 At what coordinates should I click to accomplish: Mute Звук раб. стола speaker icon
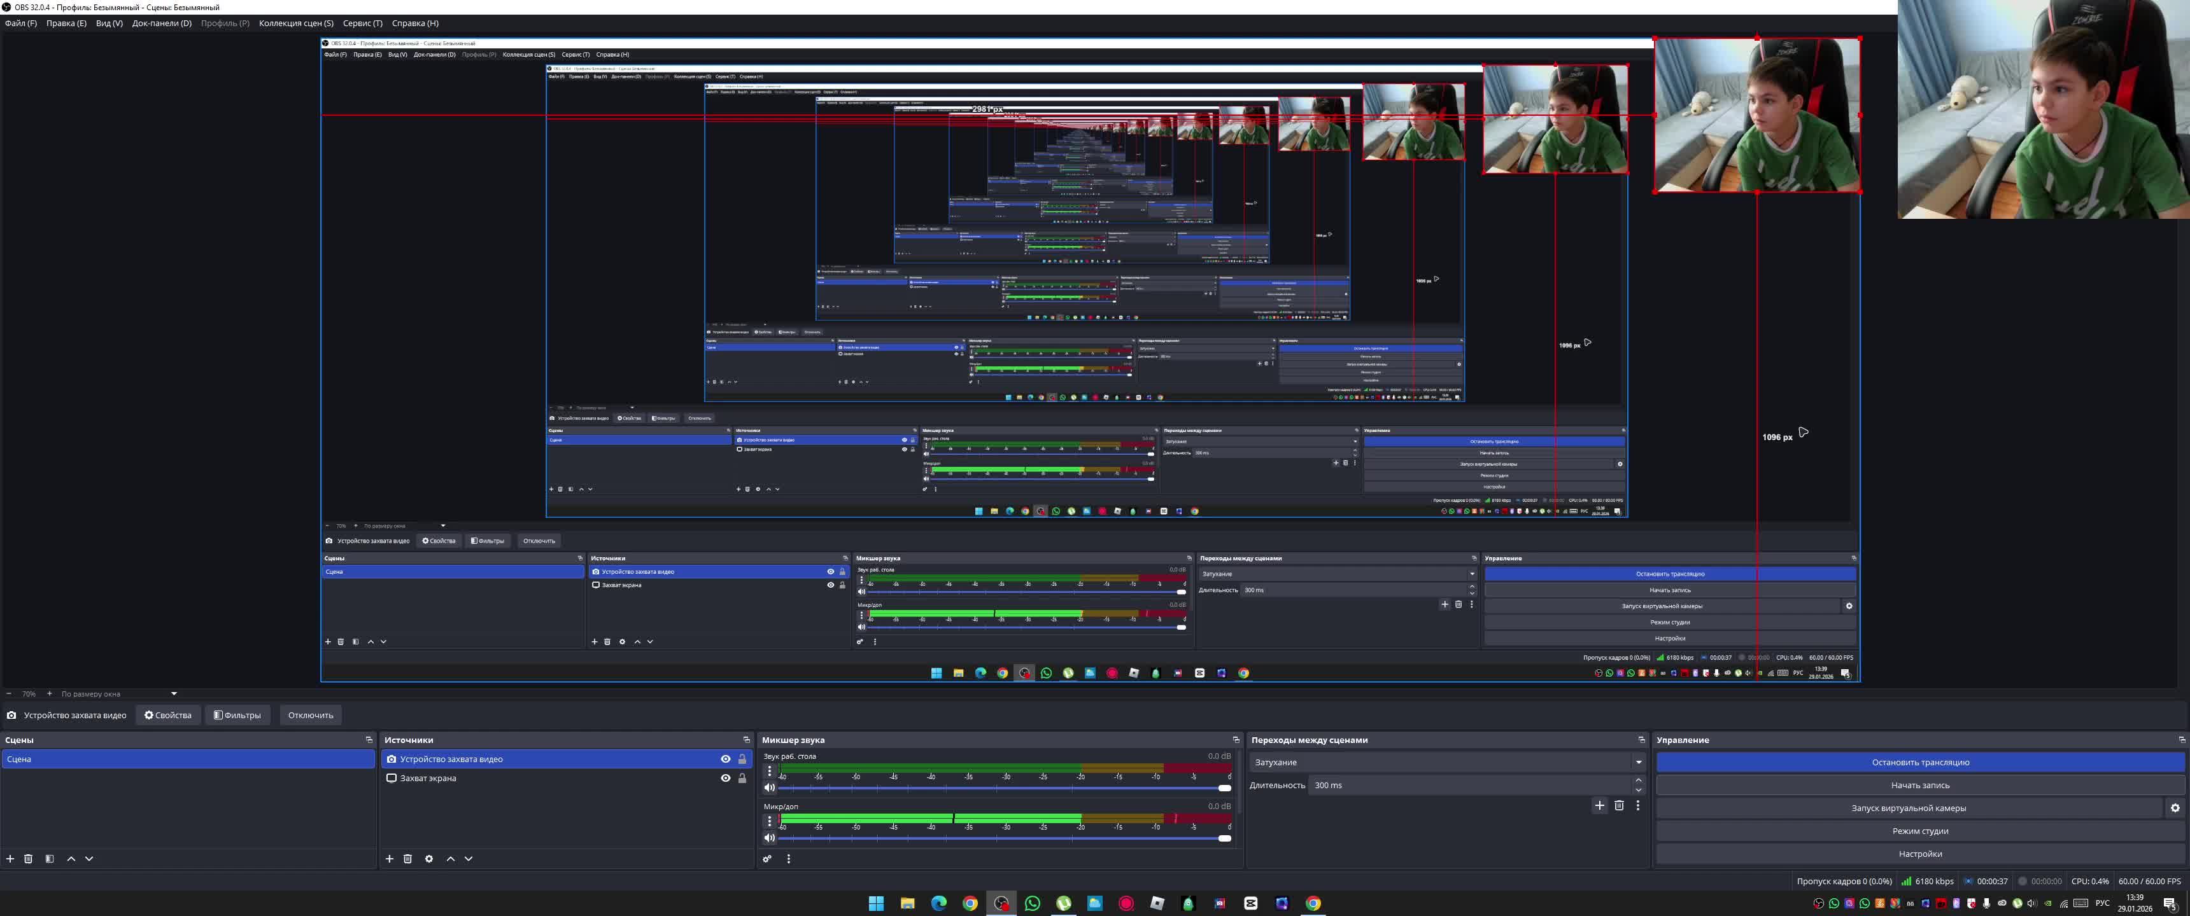(770, 788)
